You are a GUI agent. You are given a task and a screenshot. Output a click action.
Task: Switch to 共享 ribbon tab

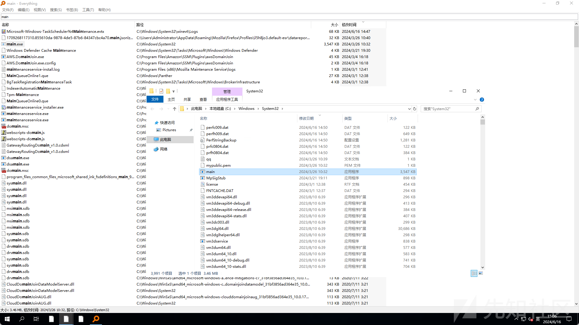187,99
